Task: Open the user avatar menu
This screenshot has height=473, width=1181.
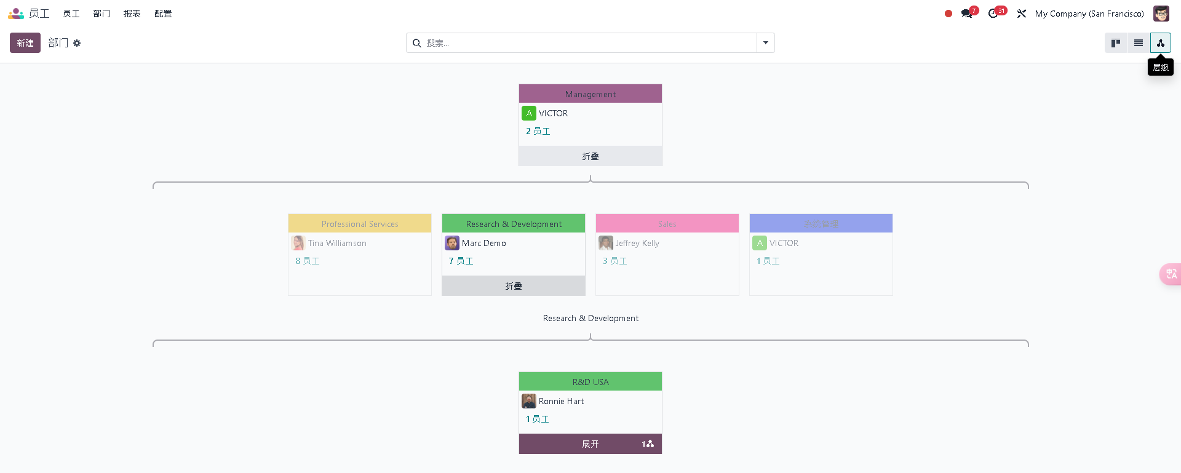Action: click(1161, 14)
